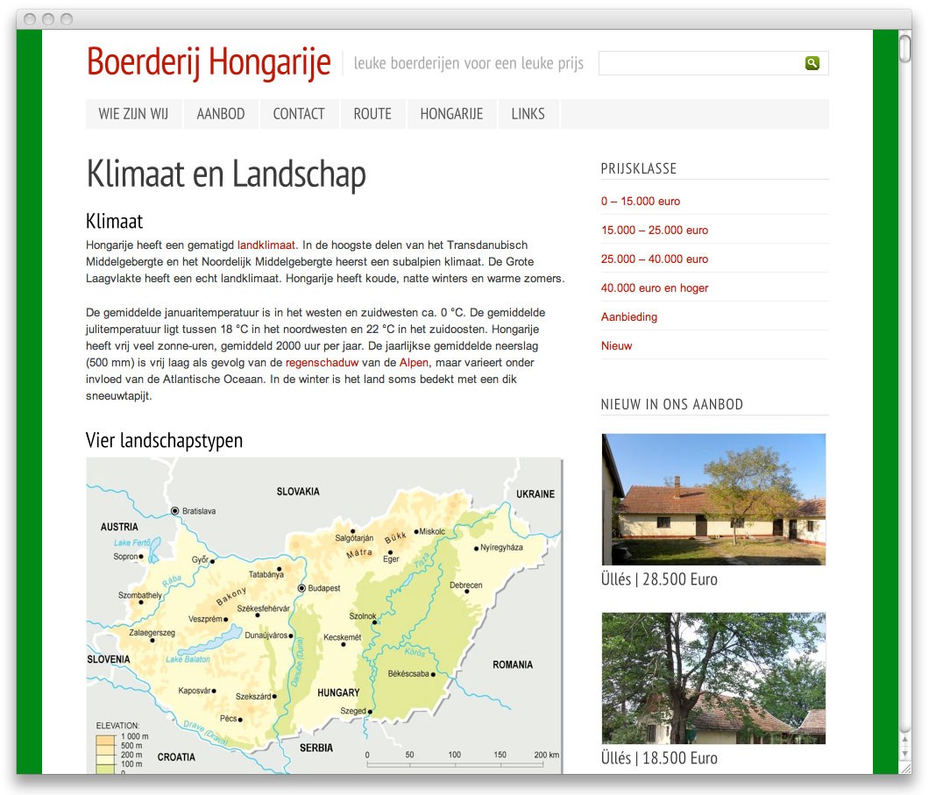Open the Route navigation item

pyautogui.click(x=372, y=114)
